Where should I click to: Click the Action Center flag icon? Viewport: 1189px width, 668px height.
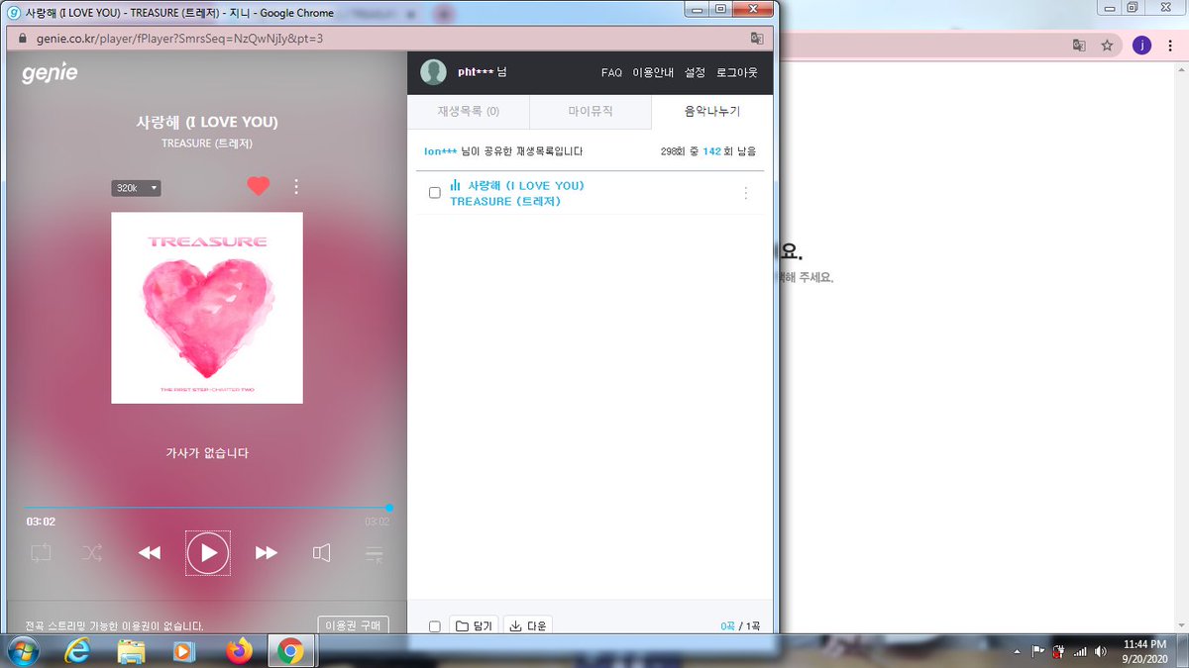pyautogui.click(x=1038, y=652)
